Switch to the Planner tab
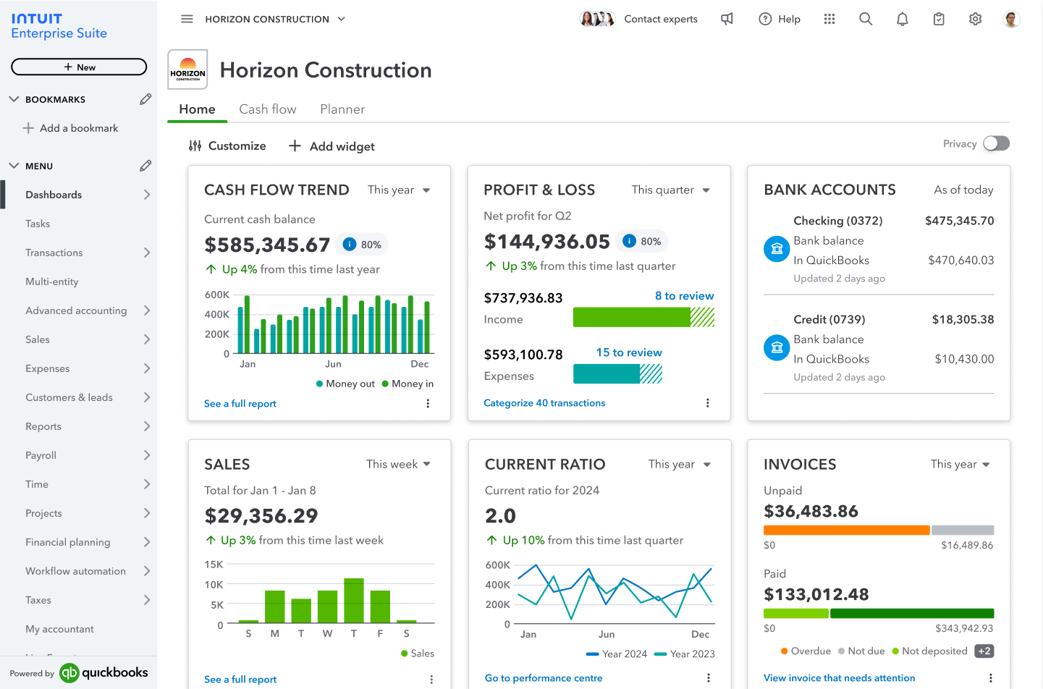The height and width of the screenshot is (689, 1043). pos(342,109)
